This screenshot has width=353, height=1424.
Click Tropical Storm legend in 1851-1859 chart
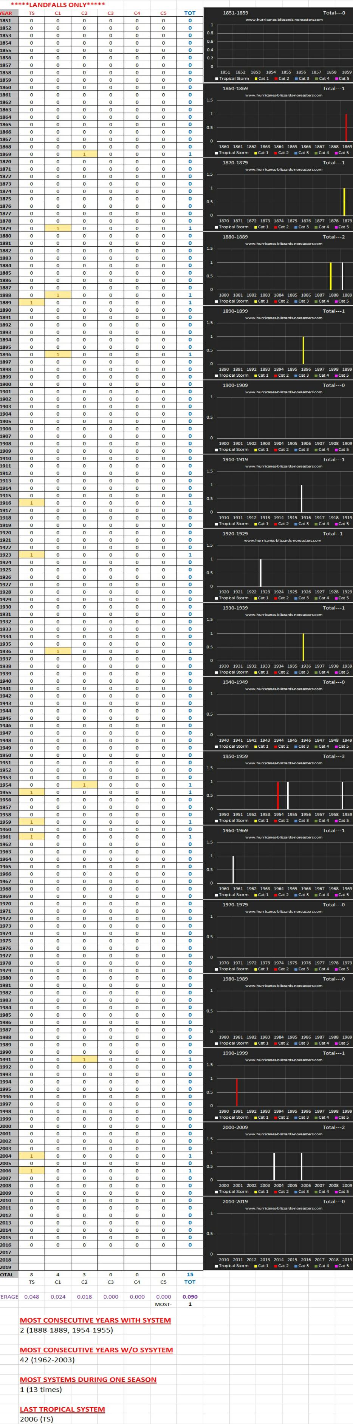point(232,79)
